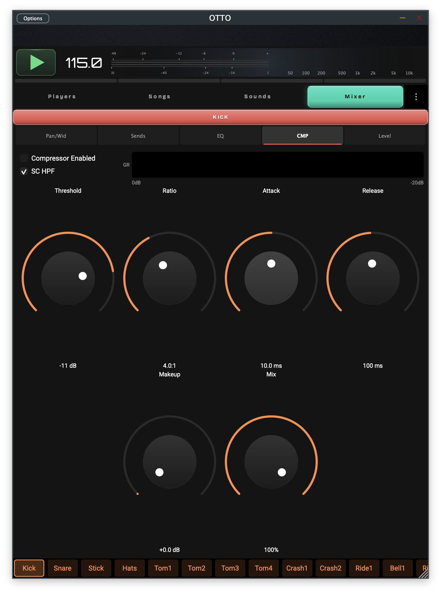This screenshot has width=441, height=593.
Task: Select the Hats channel button
Action: (130, 568)
